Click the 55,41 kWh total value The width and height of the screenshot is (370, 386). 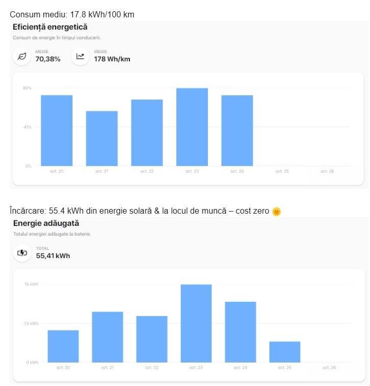(x=53, y=255)
